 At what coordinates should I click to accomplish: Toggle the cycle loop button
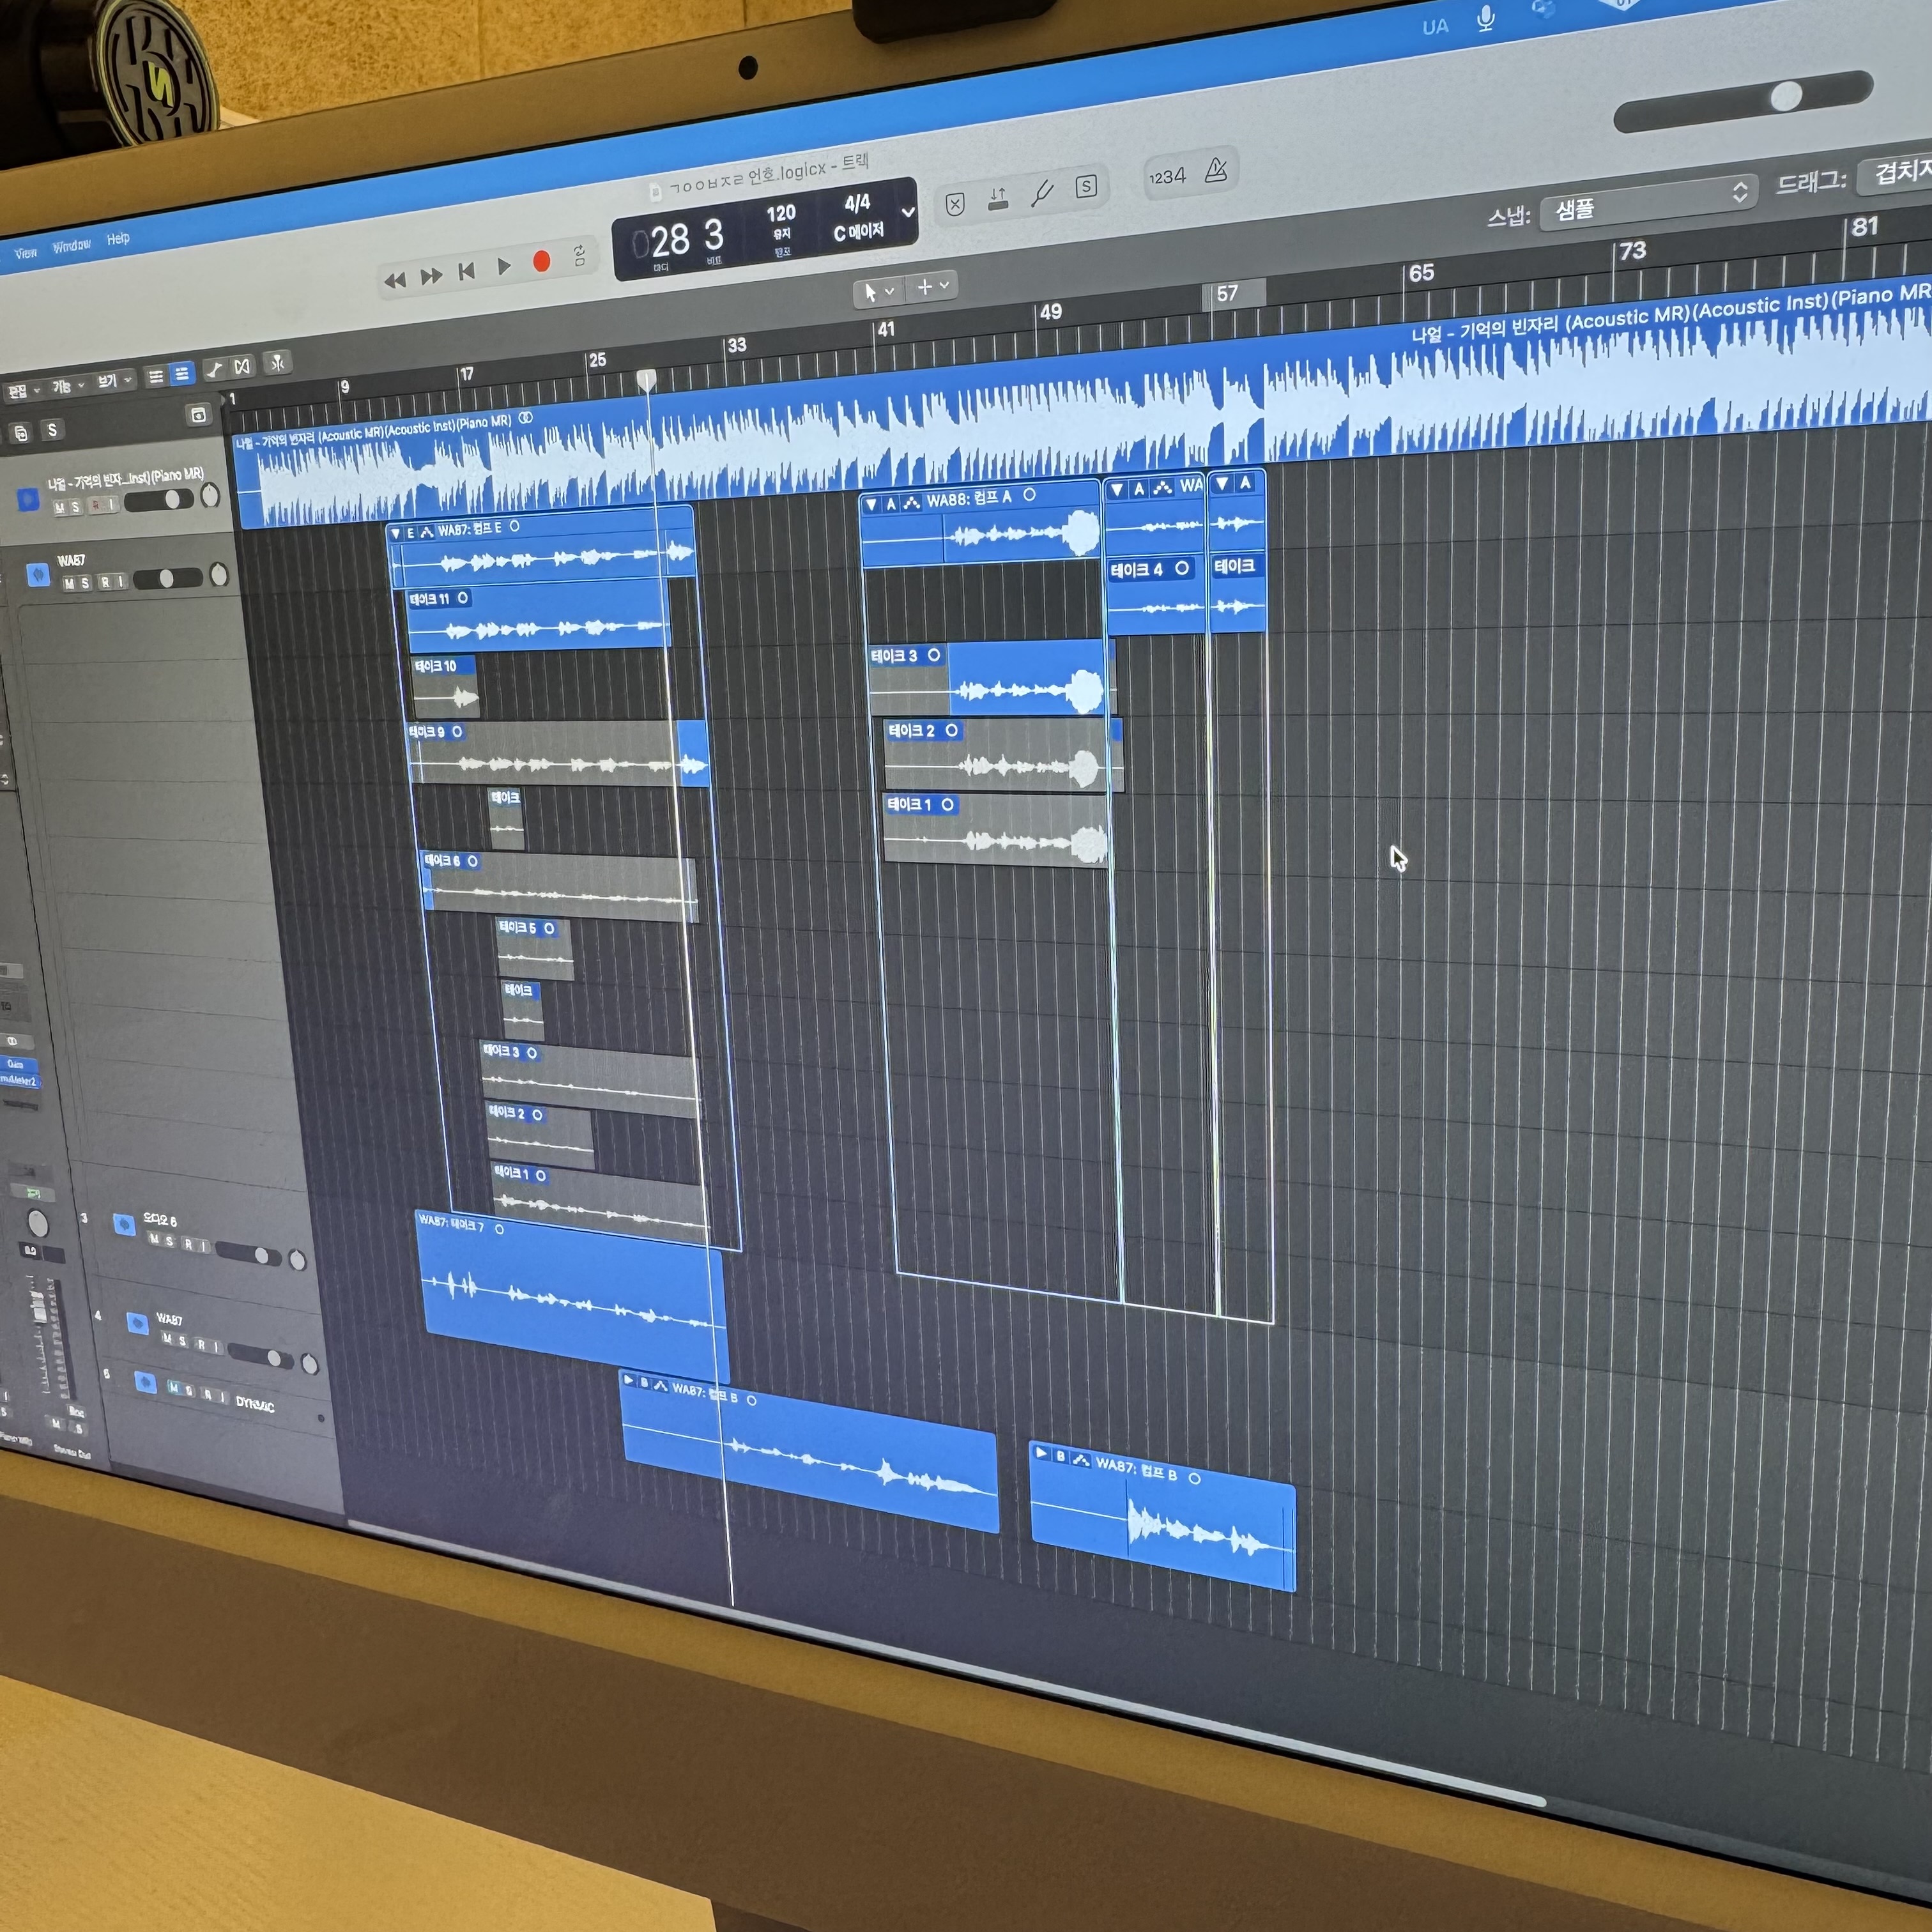[x=580, y=255]
